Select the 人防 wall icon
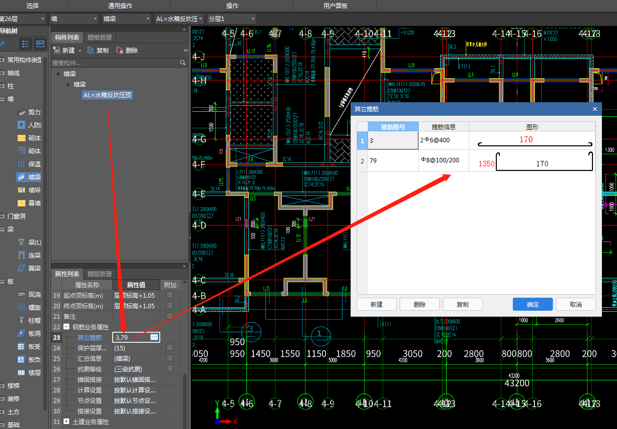 tap(22, 125)
